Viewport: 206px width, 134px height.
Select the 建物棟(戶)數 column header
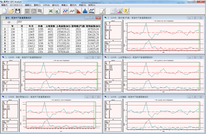pyautogui.click(x=78, y=26)
